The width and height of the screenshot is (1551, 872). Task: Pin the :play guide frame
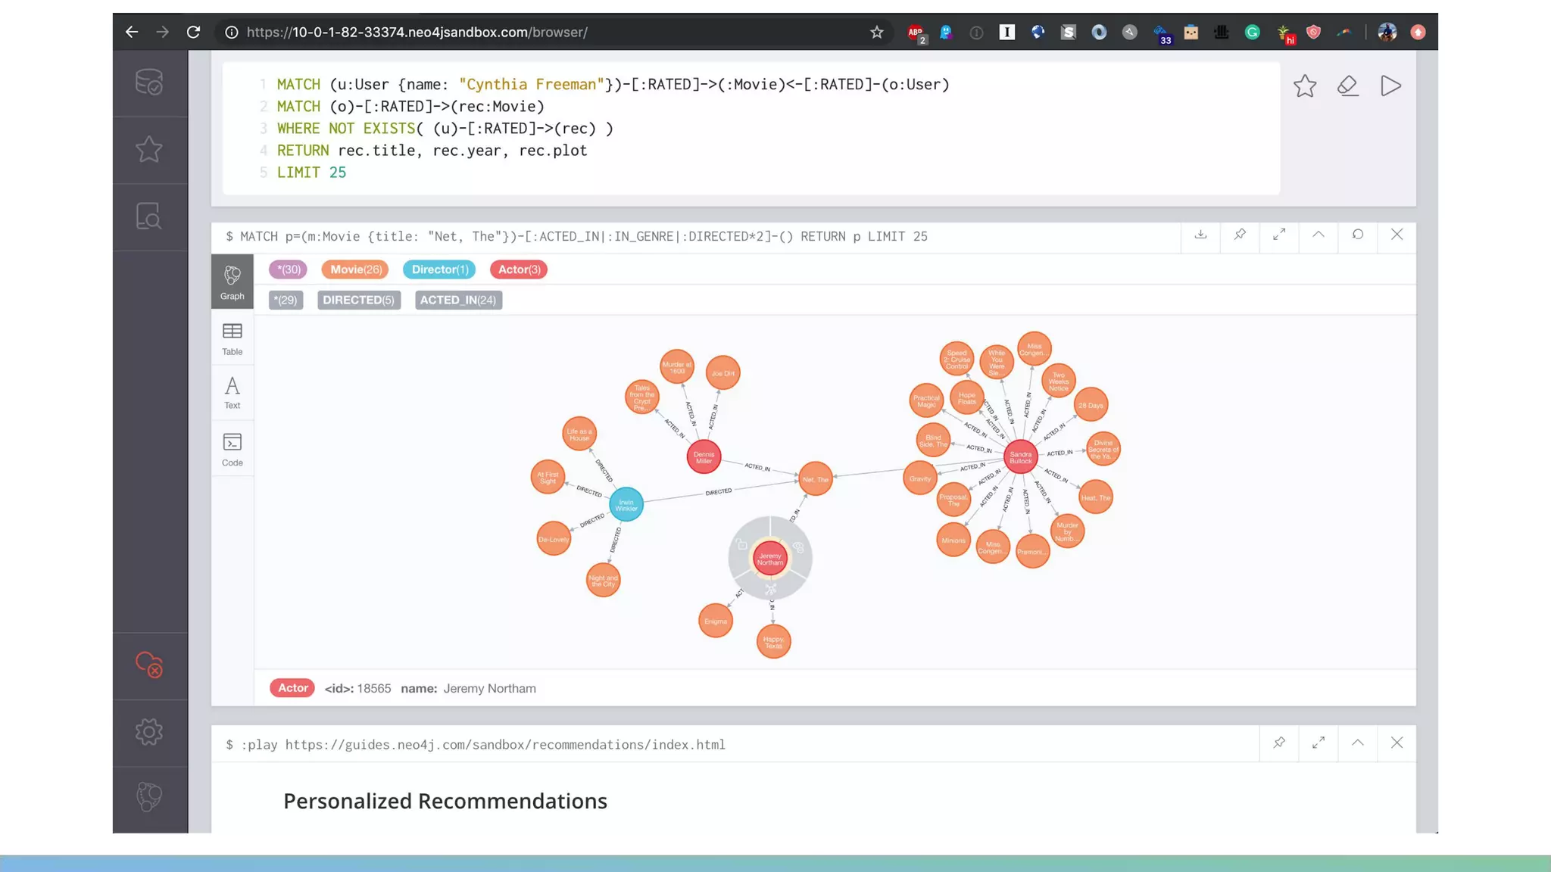coord(1279,743)
